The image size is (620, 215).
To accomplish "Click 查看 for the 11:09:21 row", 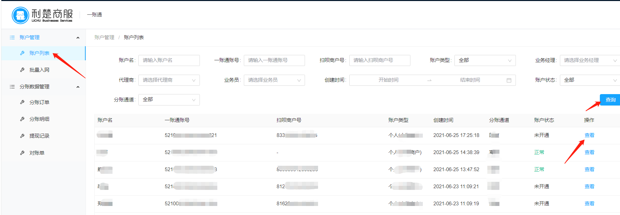I will (589, 187).
